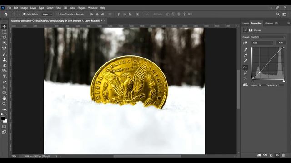Select the Clone Stamp tool
The height and width of the screenshot is (163, 291).
click(x=4, y=60)
